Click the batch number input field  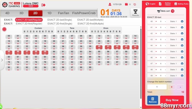point(157,87)
